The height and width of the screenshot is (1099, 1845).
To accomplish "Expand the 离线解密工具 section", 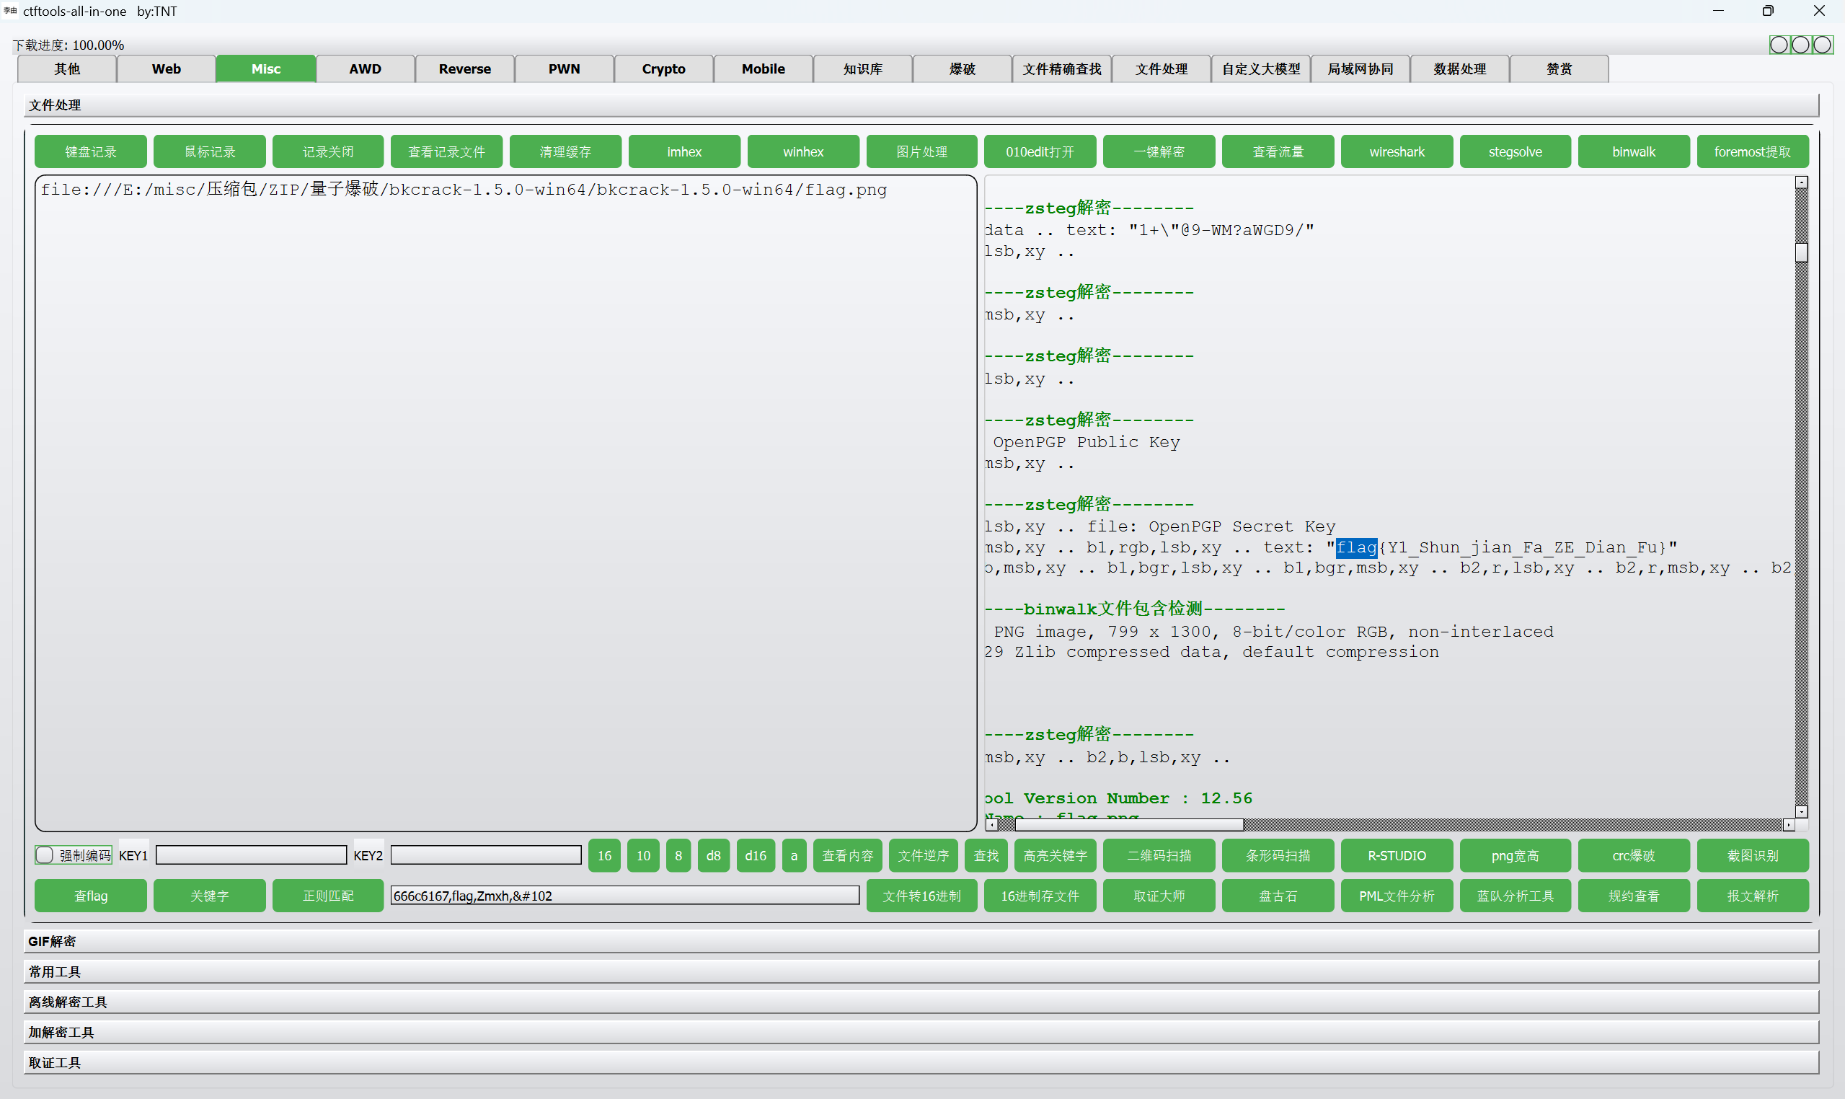I will [x=921, y=1002].
